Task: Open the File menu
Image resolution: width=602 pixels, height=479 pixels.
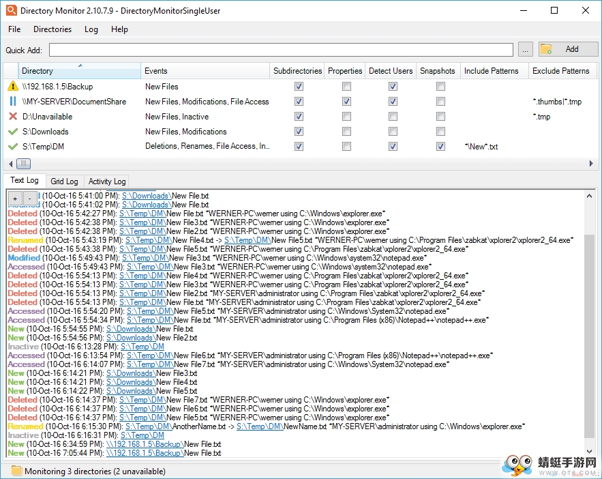Action: (14, 29)
